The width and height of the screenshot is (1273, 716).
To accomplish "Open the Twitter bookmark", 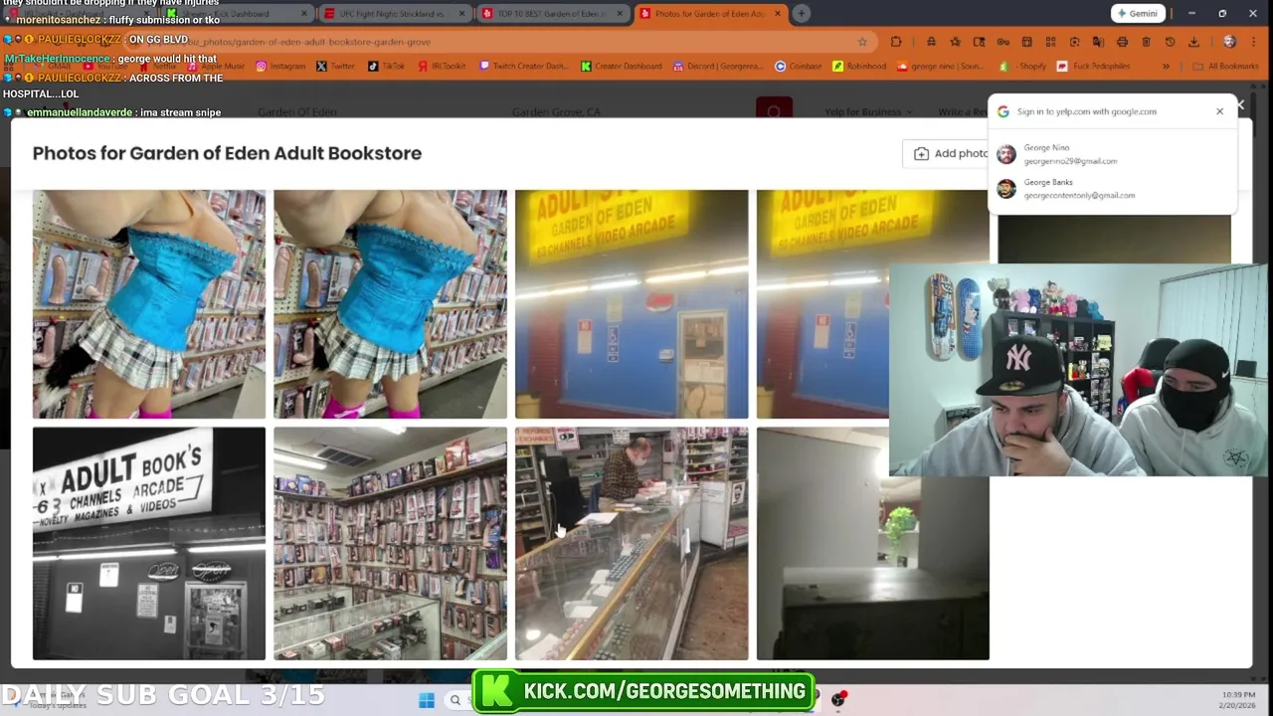I will pos(335,66).
